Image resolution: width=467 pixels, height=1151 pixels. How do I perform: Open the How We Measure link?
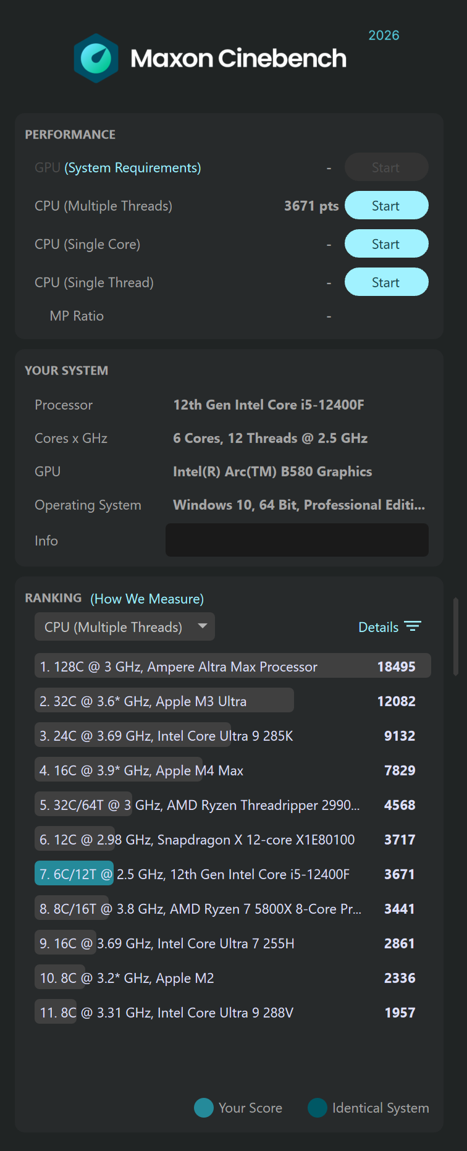coord(147,599)
